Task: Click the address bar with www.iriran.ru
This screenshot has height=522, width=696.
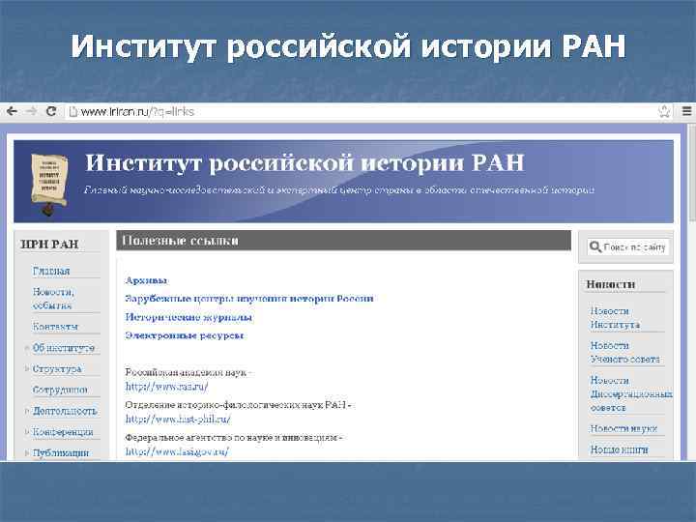Action: coord(369,111)
